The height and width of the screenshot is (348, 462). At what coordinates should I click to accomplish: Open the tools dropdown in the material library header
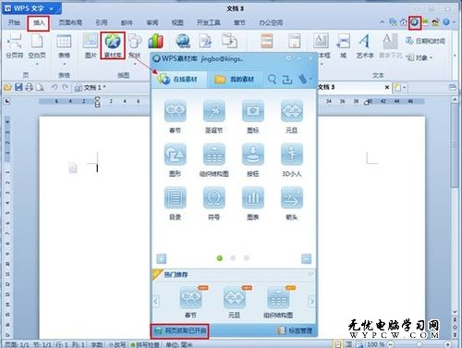click(305, 80)
